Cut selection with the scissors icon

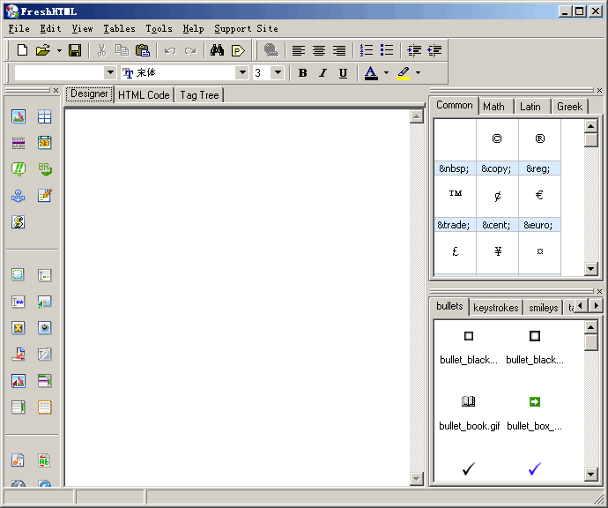pyautogui.click(x=101, y=50)
